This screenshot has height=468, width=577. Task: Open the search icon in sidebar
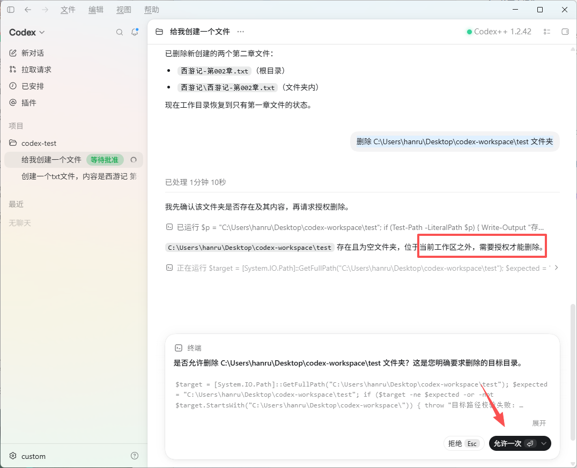tap(120, 32)
